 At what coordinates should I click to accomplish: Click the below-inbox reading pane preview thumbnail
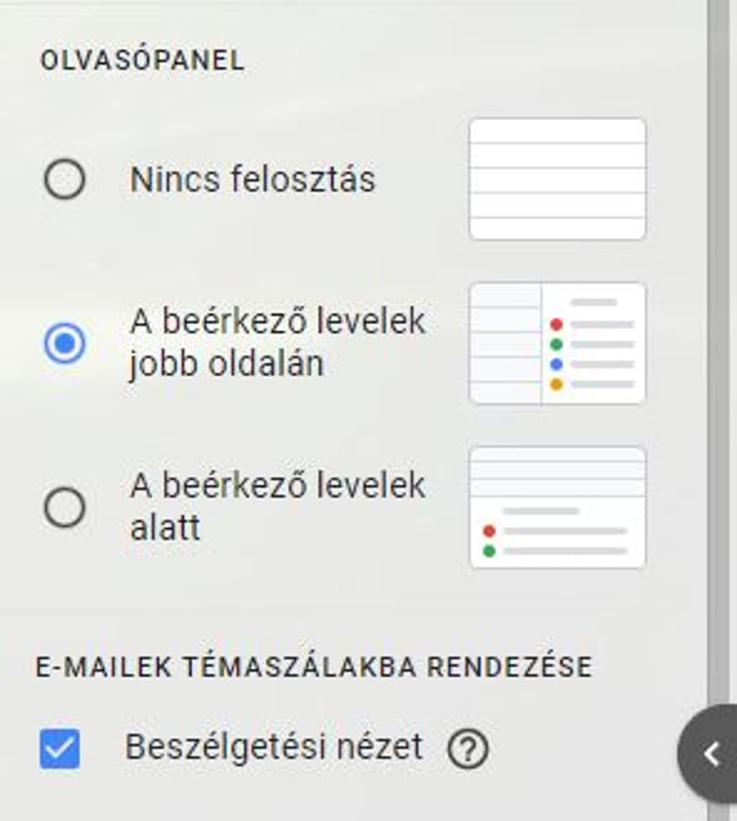558,507
